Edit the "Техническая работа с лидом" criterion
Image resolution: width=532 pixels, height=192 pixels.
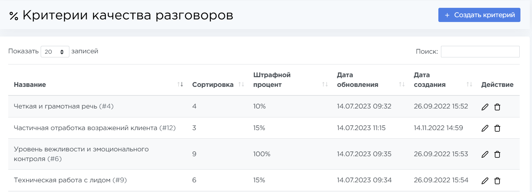(x=485, y=181)
